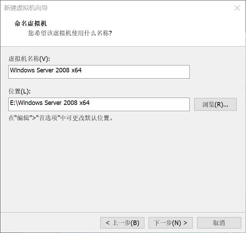
Task: Click the location path input field
Action: 99,105
